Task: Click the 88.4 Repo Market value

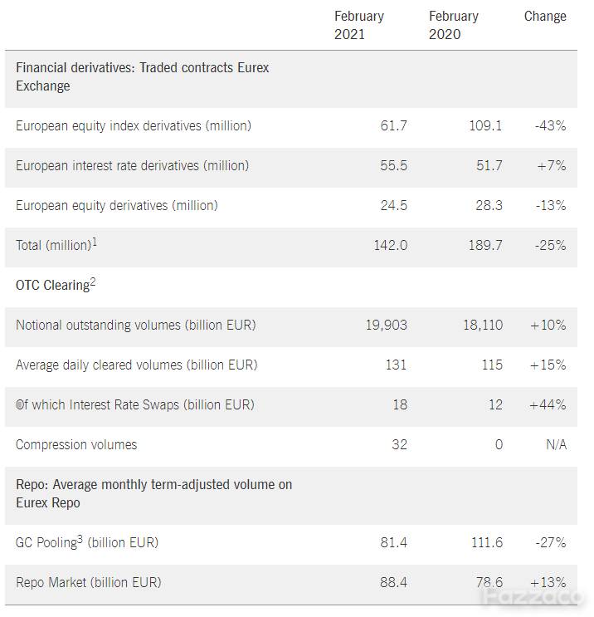Action: [393, 582]
